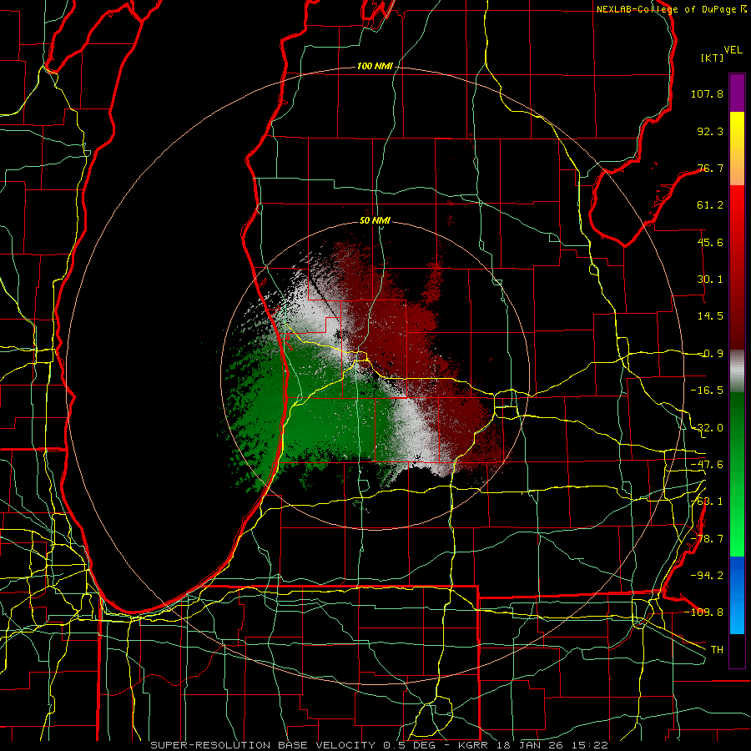Select the 30.1 value on the velocity scale
Screen dimensions: 751x751
pyautogui.click(x=710, y=280)
